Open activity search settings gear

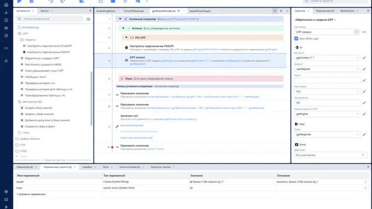(88, 19)
